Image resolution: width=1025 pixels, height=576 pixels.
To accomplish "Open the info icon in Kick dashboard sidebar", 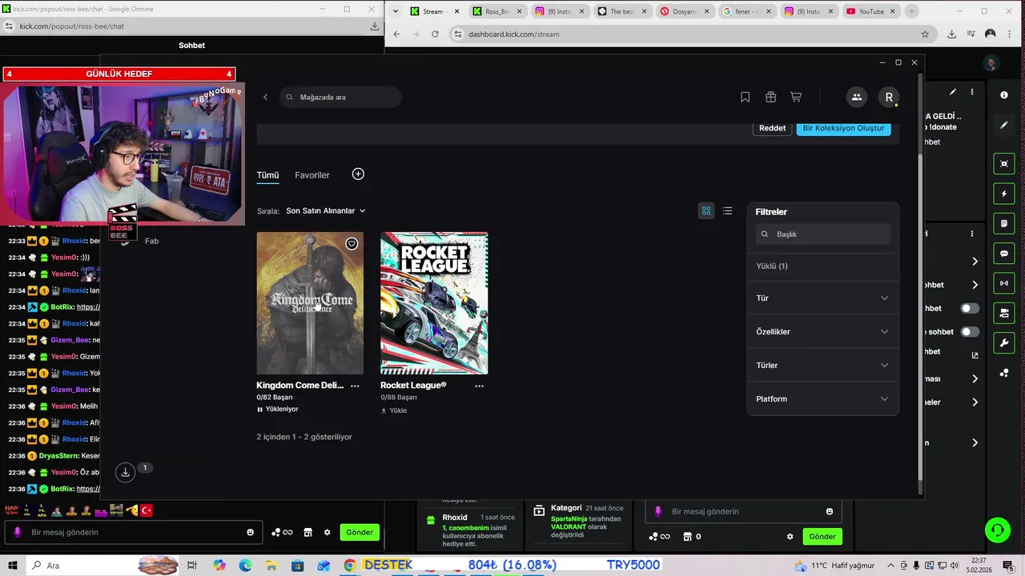I will coord(1004,94).
